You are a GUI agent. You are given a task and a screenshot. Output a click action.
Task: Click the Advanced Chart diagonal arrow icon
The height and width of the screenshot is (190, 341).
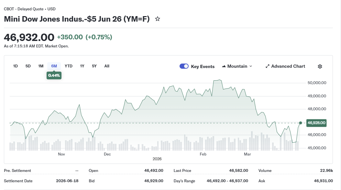point(267,66)
